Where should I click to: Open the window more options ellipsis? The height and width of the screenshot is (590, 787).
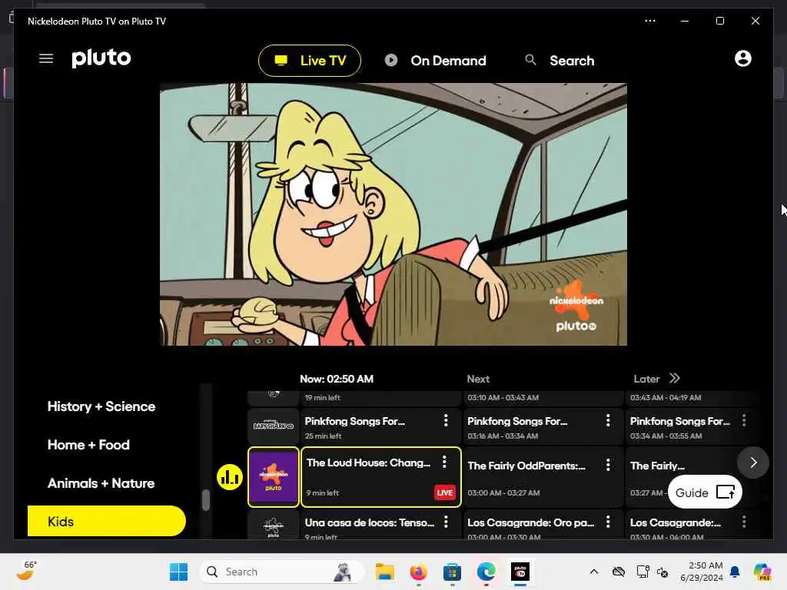coord(650,21)
